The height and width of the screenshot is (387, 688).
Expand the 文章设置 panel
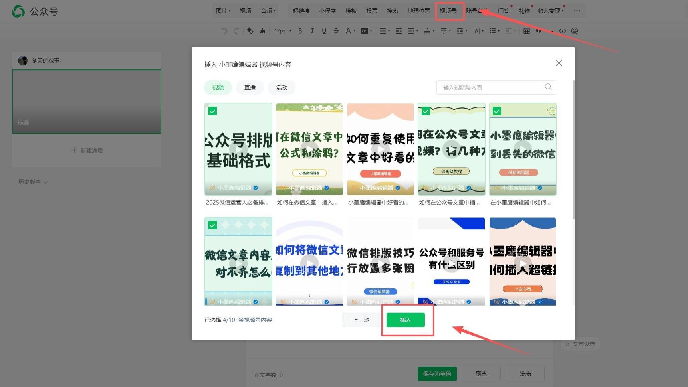click(x=581, y=344)
